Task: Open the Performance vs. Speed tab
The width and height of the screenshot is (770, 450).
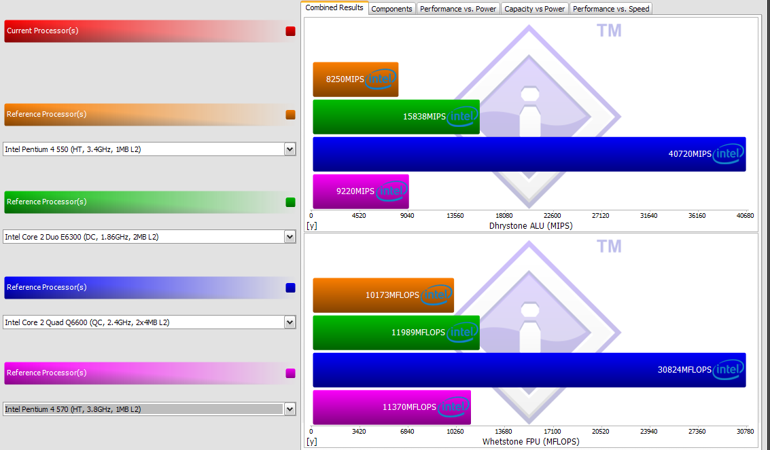Action: tap(611, 9)
